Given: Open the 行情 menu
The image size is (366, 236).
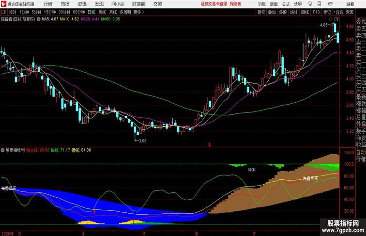Looking at the screenshot, I should (48, 4).
